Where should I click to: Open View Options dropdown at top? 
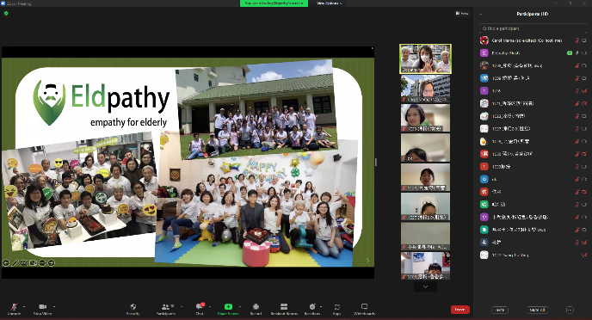pyautogui.click(x=330, y=3)
